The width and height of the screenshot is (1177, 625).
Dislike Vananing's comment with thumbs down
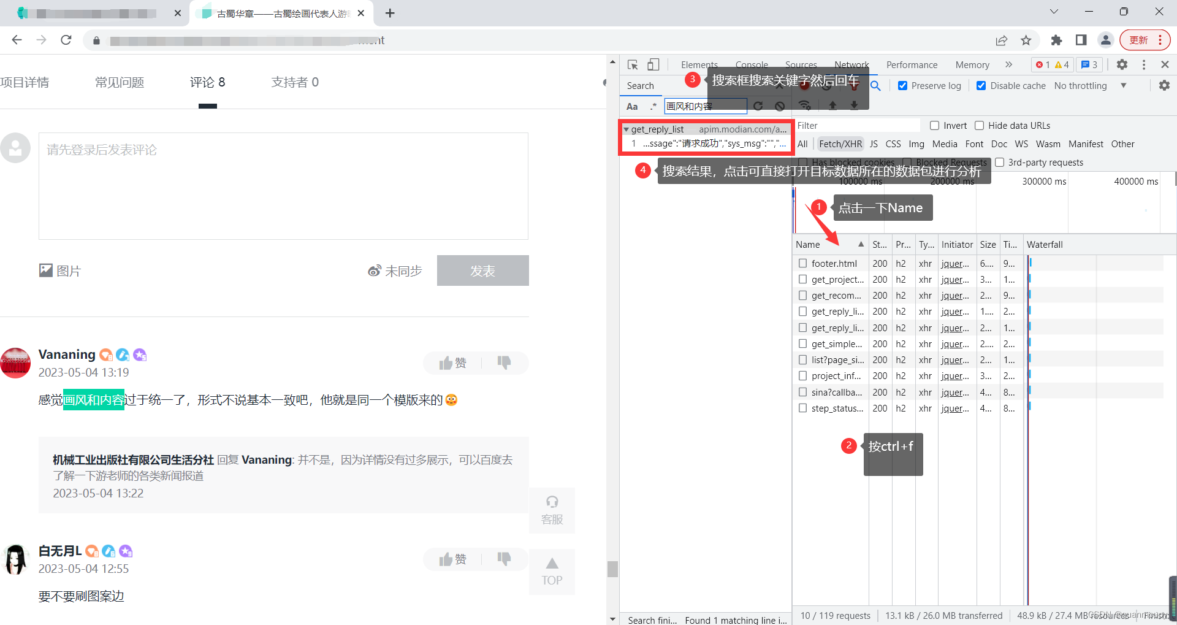504,363
